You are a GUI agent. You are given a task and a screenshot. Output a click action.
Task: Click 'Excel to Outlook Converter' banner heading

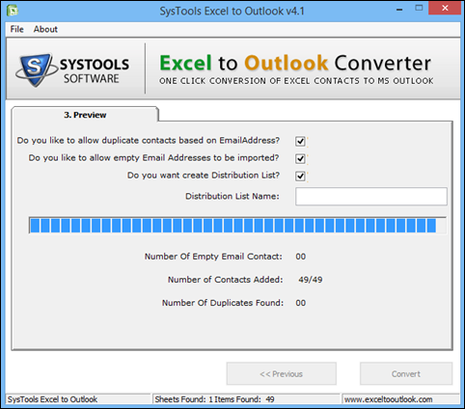click(295, 63)
